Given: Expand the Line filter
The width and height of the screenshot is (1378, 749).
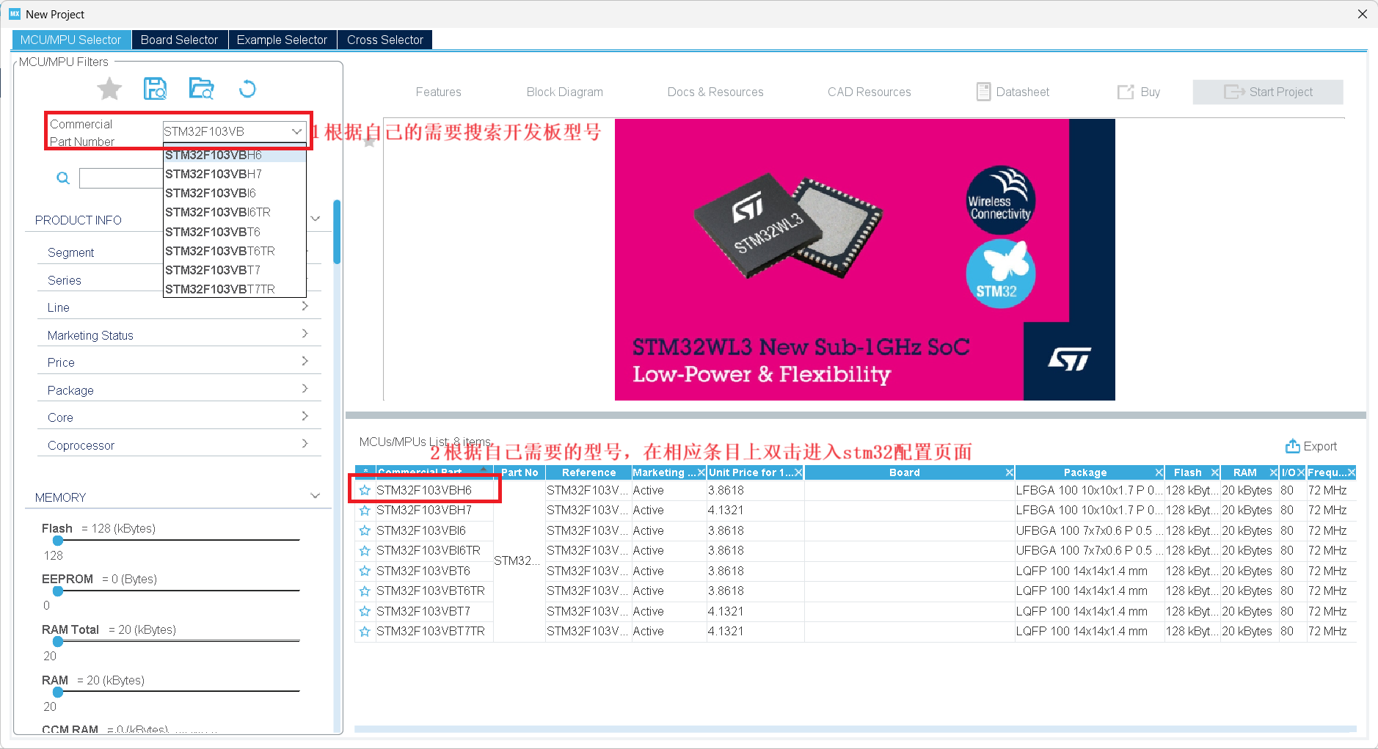Looking at the screenshot, I should point(305,306).
